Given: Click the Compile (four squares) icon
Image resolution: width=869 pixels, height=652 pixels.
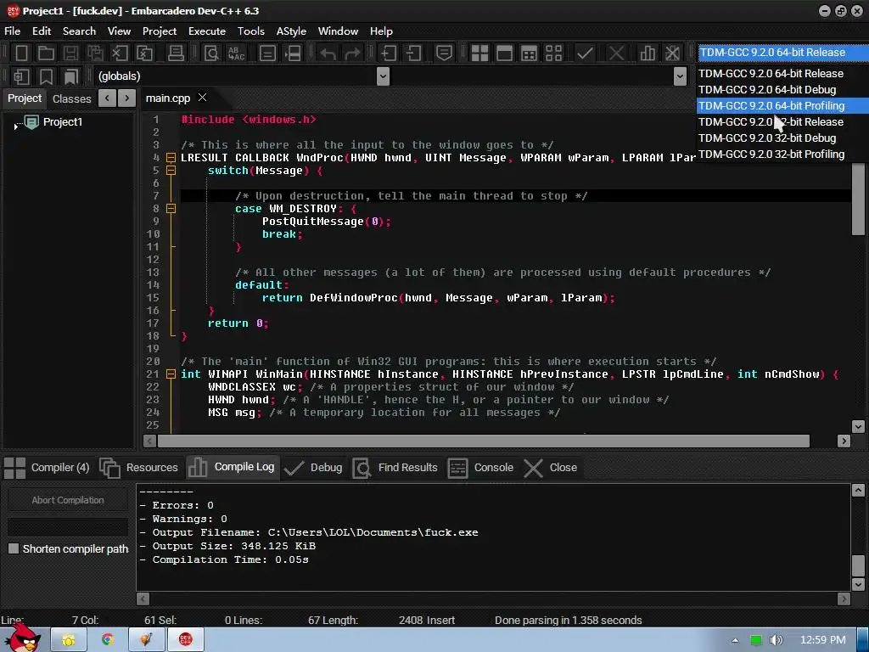Looking at the screenshot, I should tap(479, 53).
